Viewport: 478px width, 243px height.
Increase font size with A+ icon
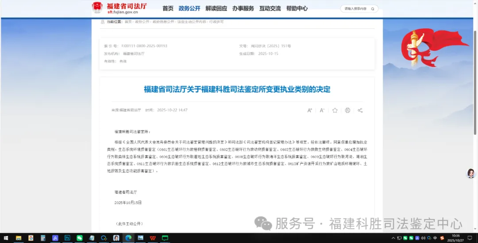click(x=310, y=110)
